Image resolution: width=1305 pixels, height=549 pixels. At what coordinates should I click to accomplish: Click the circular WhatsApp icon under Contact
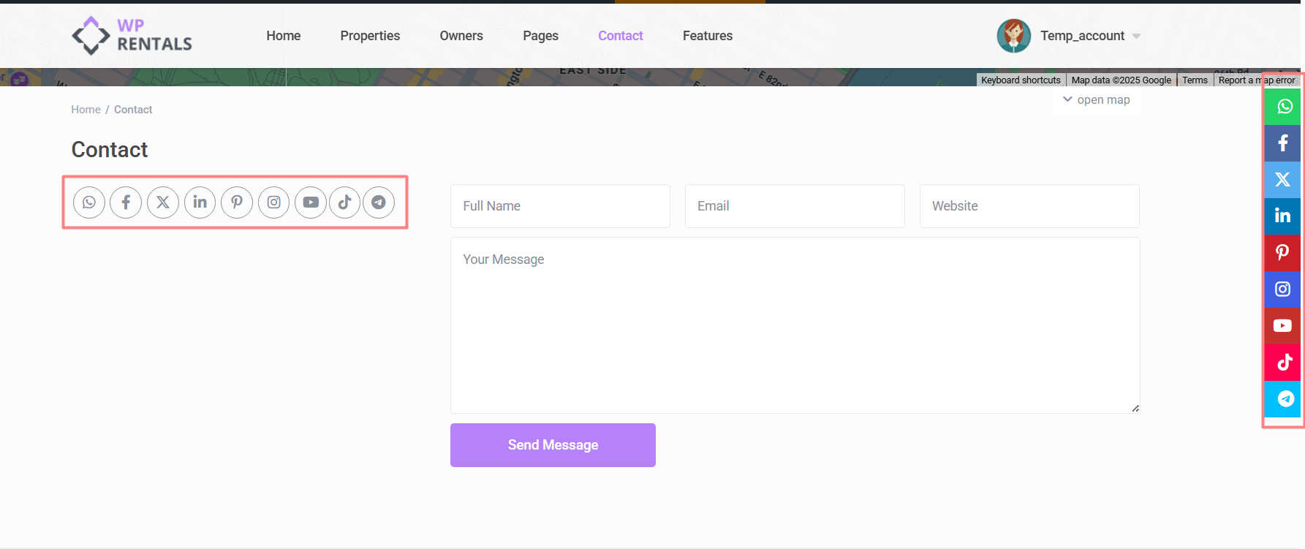89,202
